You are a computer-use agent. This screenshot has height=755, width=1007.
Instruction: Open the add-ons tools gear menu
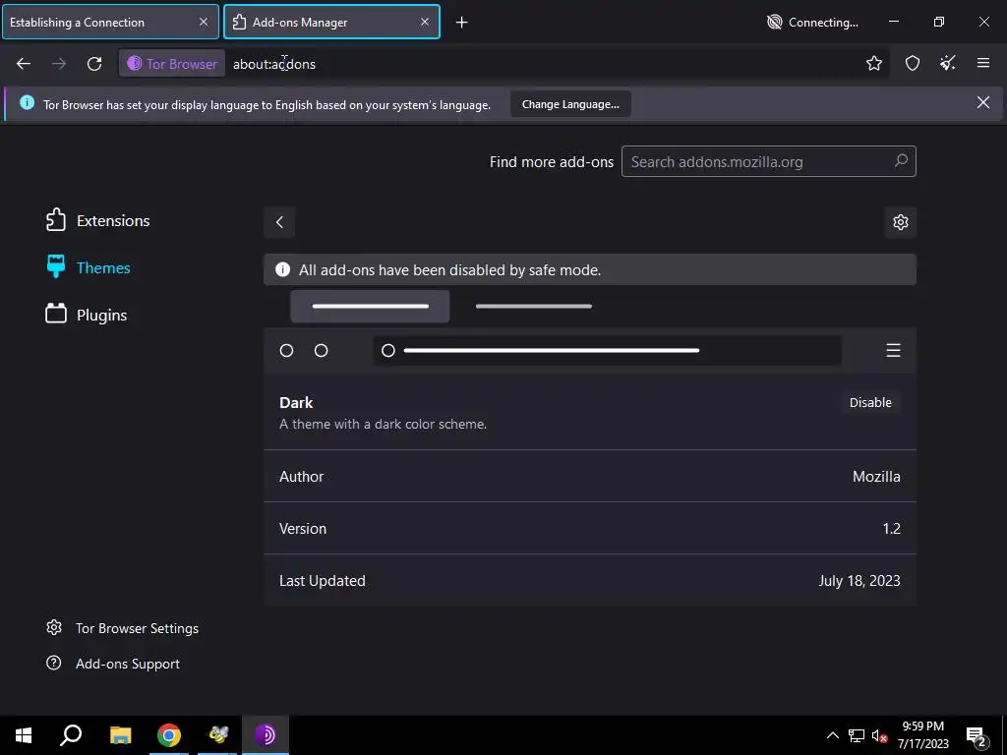pos(901,222)
